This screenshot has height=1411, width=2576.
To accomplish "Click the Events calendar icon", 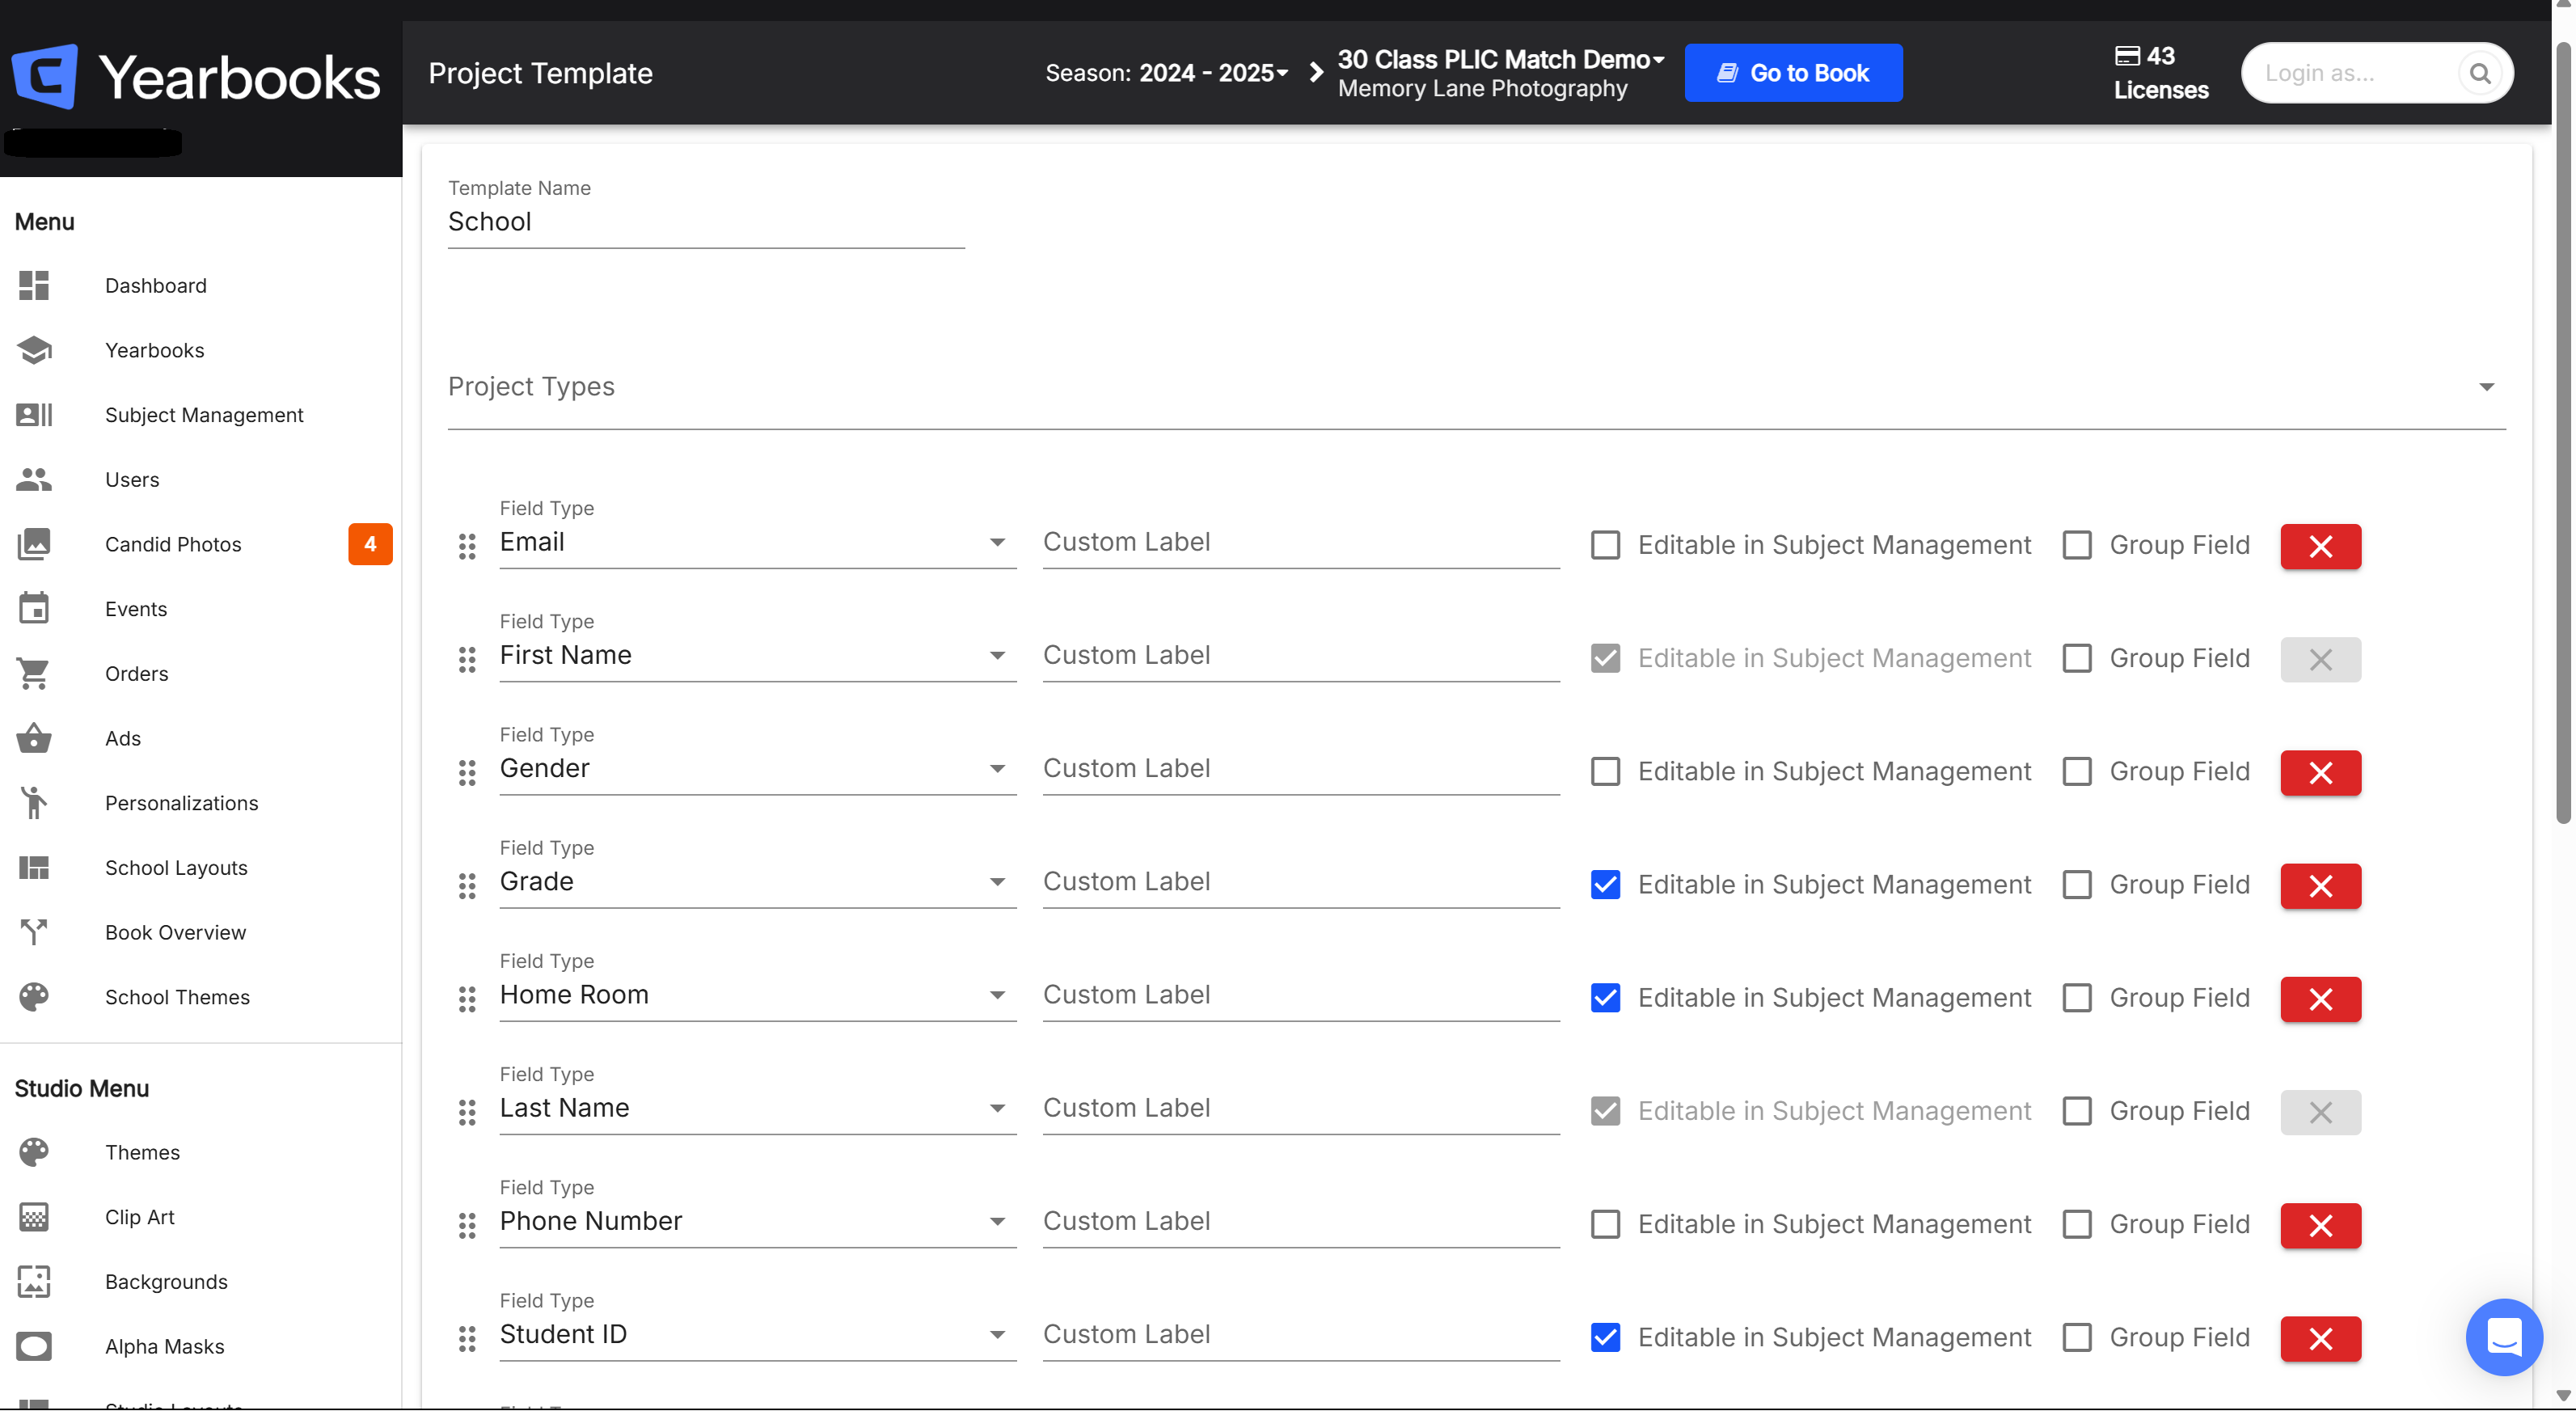I will (x=34, y=609).
